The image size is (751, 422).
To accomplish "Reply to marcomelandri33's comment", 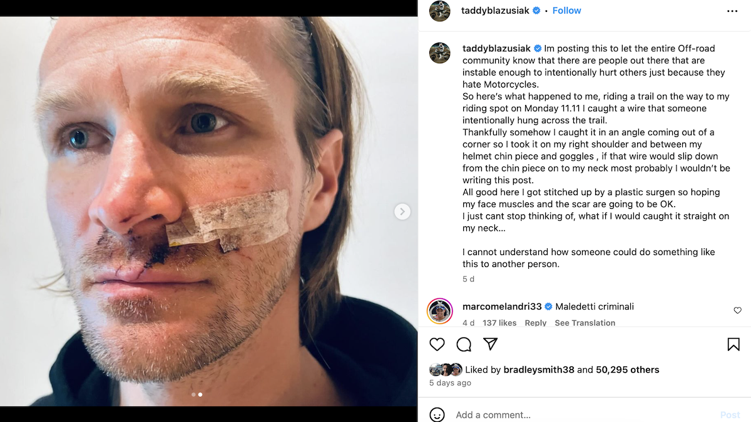I will 536,323.
